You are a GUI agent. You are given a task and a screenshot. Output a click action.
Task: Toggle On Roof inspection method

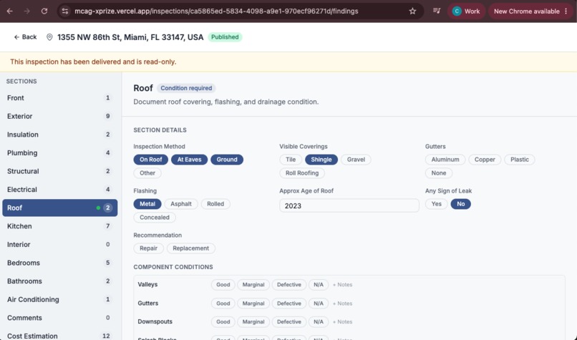point(150,160)
